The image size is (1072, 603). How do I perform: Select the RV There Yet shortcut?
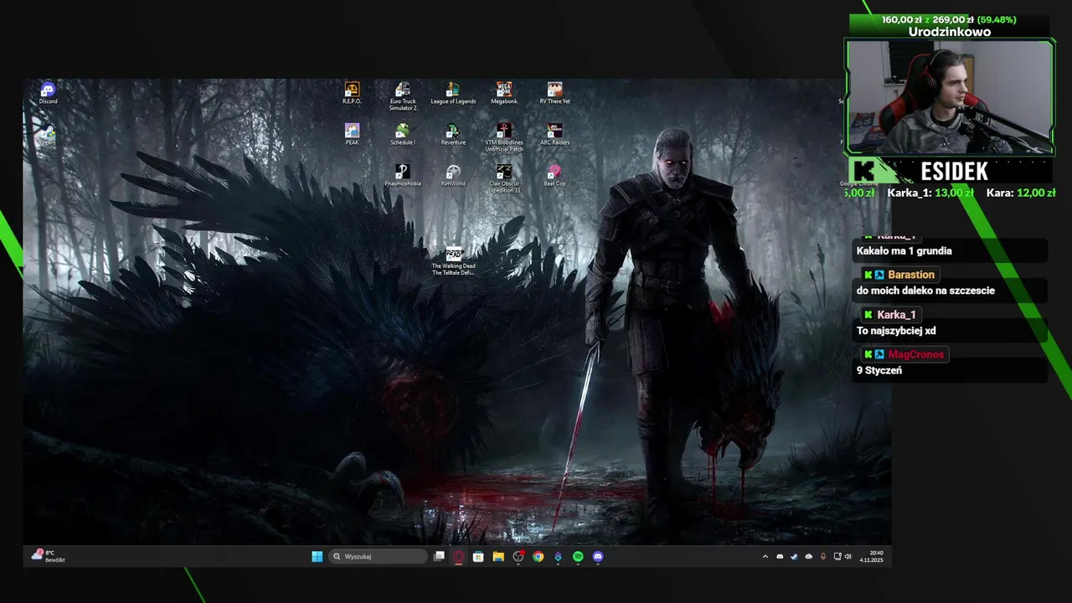point(554,93)
